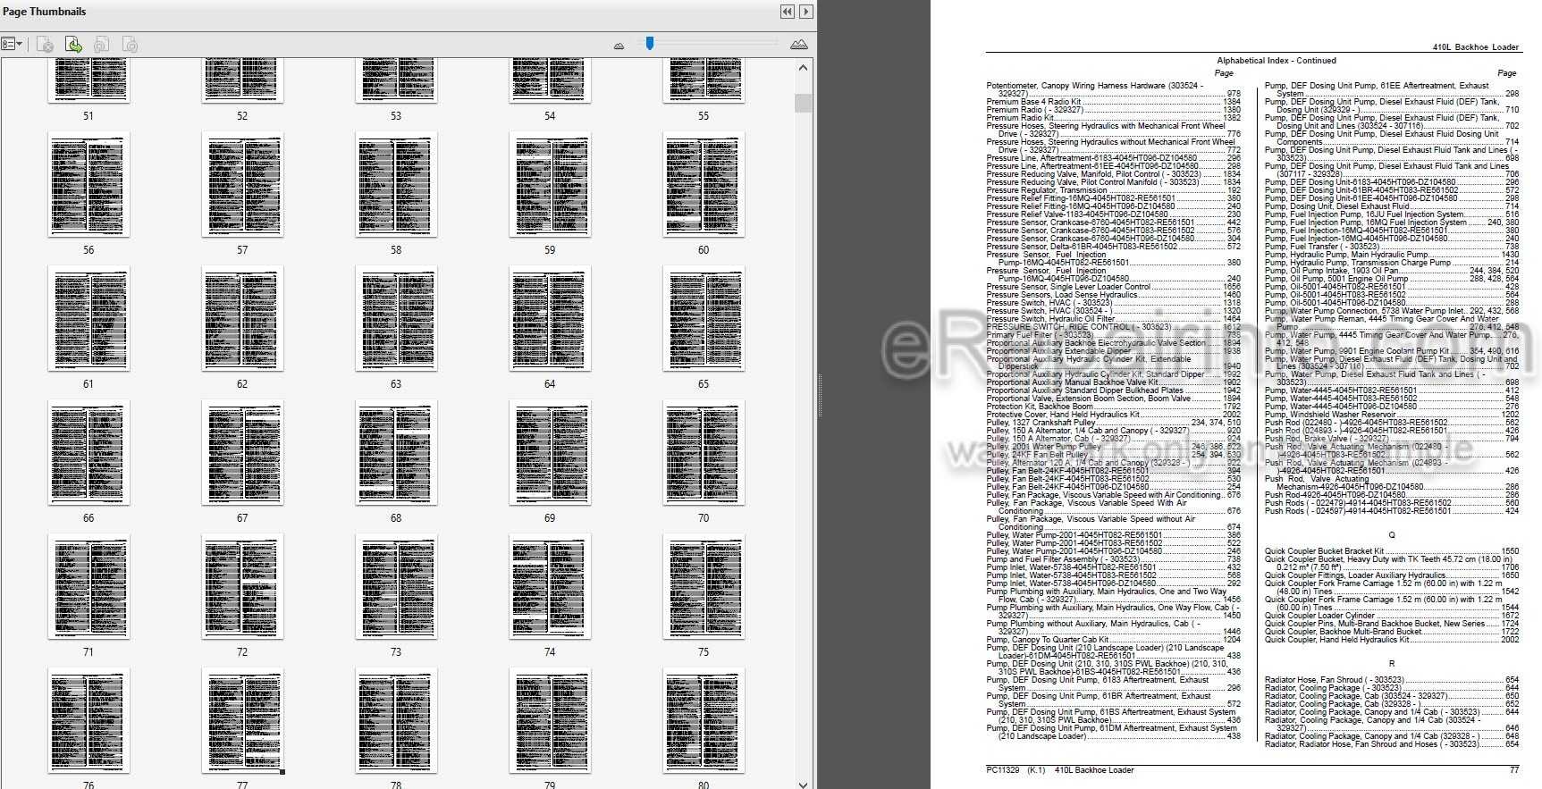Open the Page Thumbnails options menu
This screenshot has height=789, width=1542.
[13, 44]
